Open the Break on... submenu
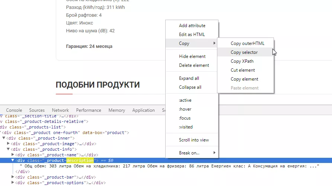 [x=192, y=153]
